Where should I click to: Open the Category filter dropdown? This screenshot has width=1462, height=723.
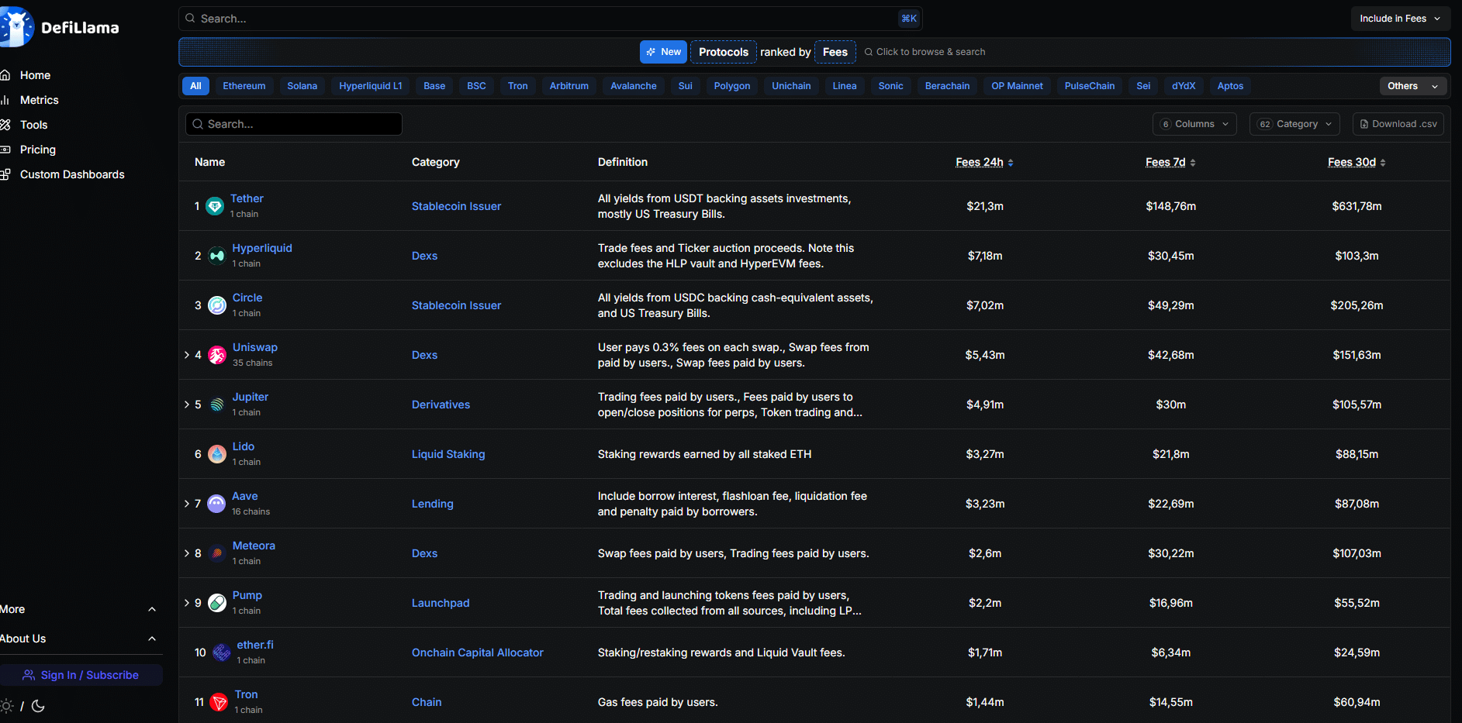(x=1295, y=124)
